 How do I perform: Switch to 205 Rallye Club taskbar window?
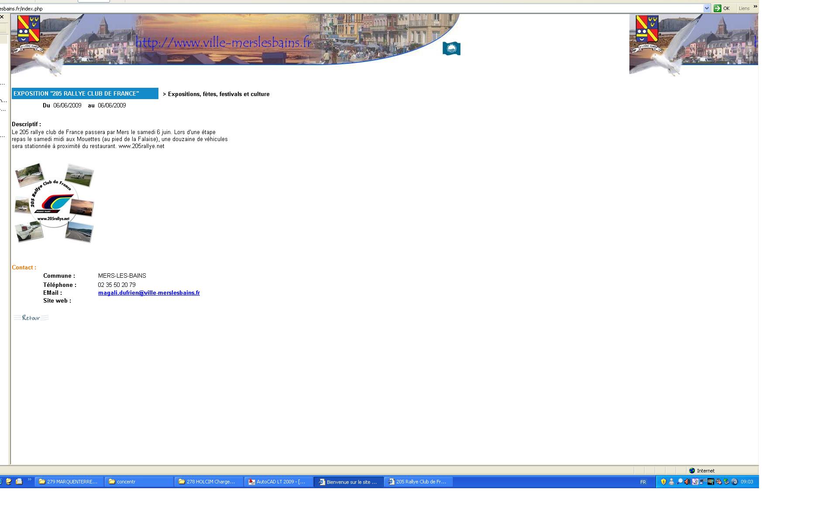(x=418, y=482)
